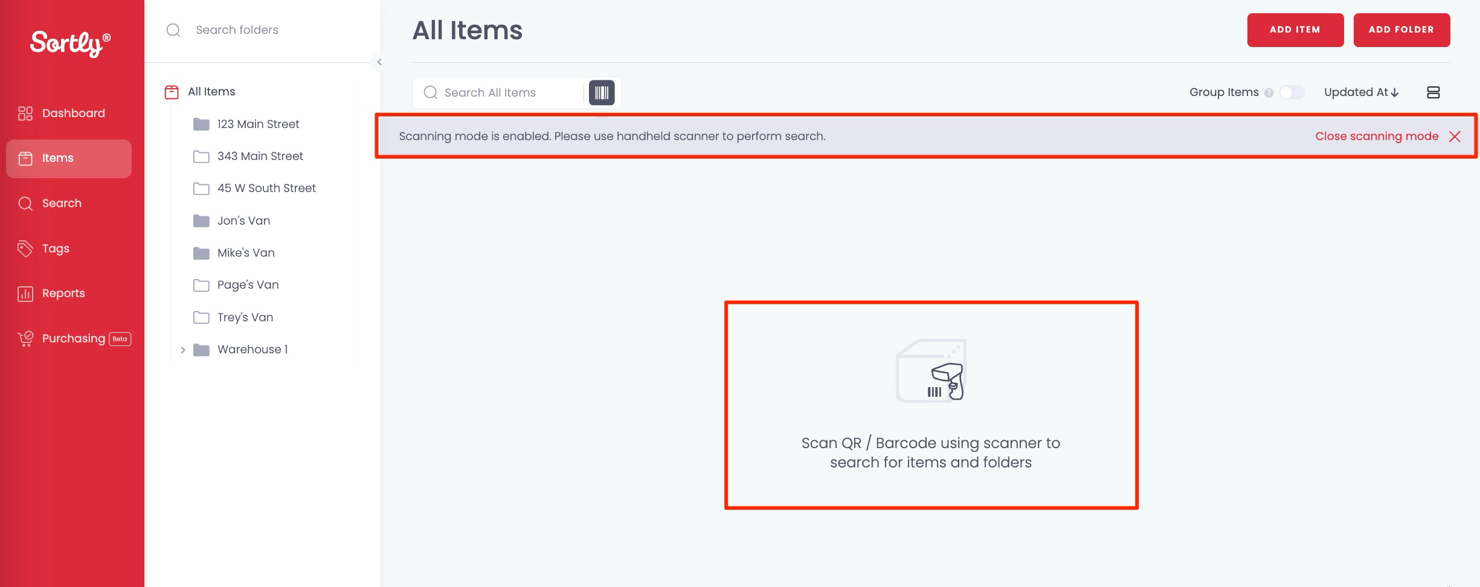Select the 45 W South Street folder
The image size is (1480, 587).
[x=266, y=188]
